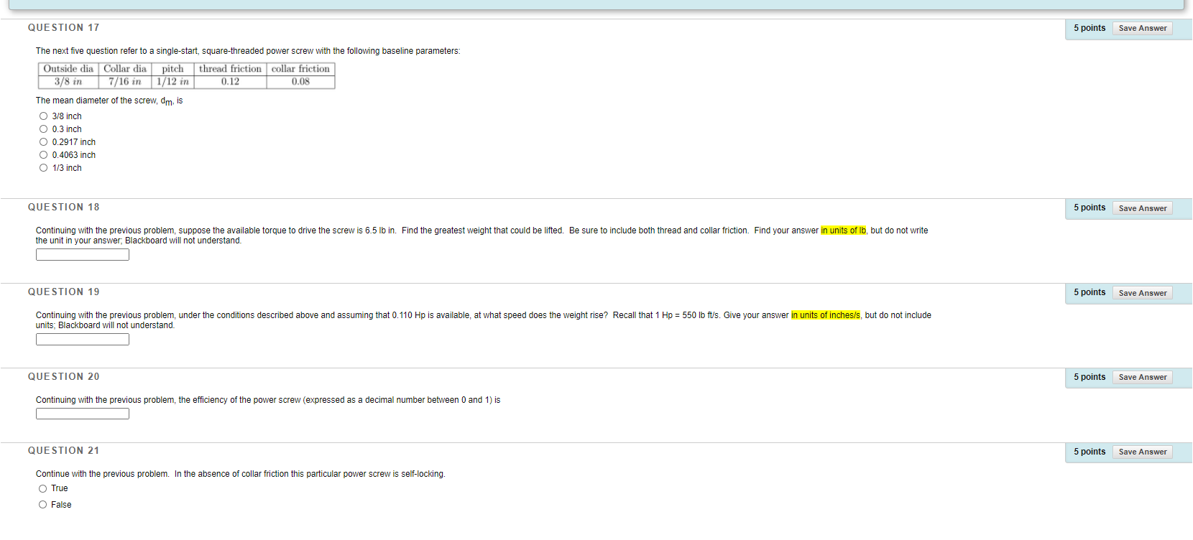
Task: Select the 3/8 inch radio option
Action: click(44, 116)
